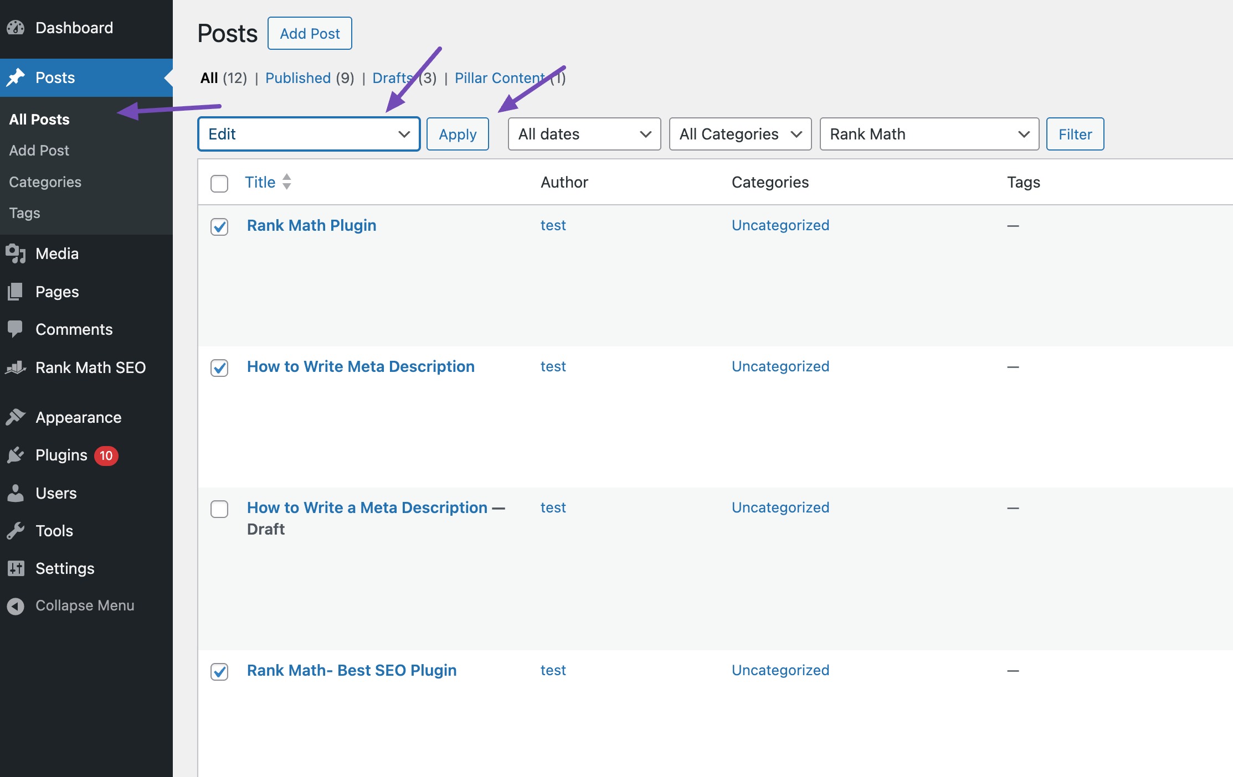Image resolution: width=1233 pixels, height=777 pixels.
Task: Click the Rank Math SEO chart icon
Action: click(16, 367)
